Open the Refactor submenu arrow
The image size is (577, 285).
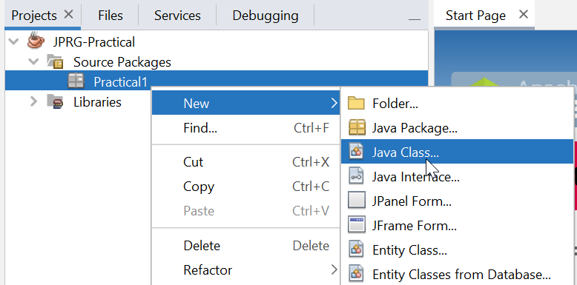(x=334, y=270)
